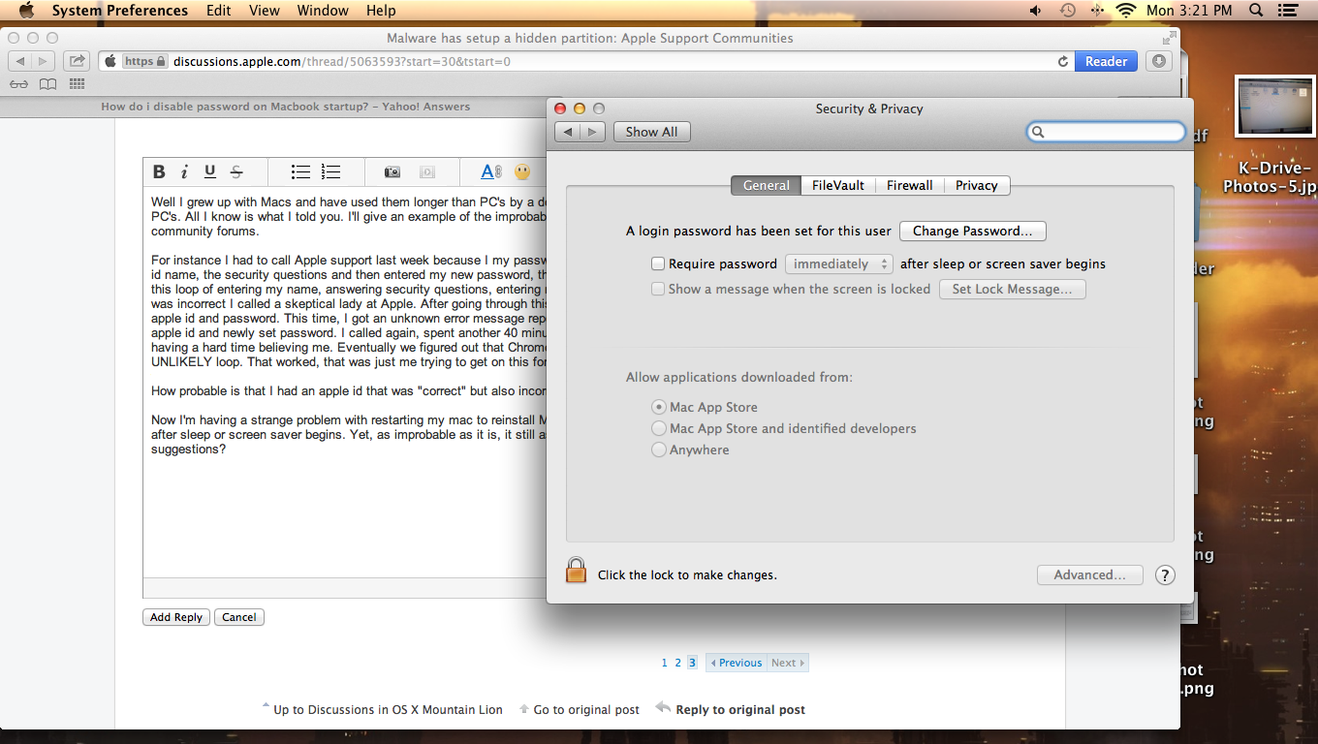This screenshot has width=1318, height=744.
Task: Switch to Firewall tab
Action: point(910,185)
